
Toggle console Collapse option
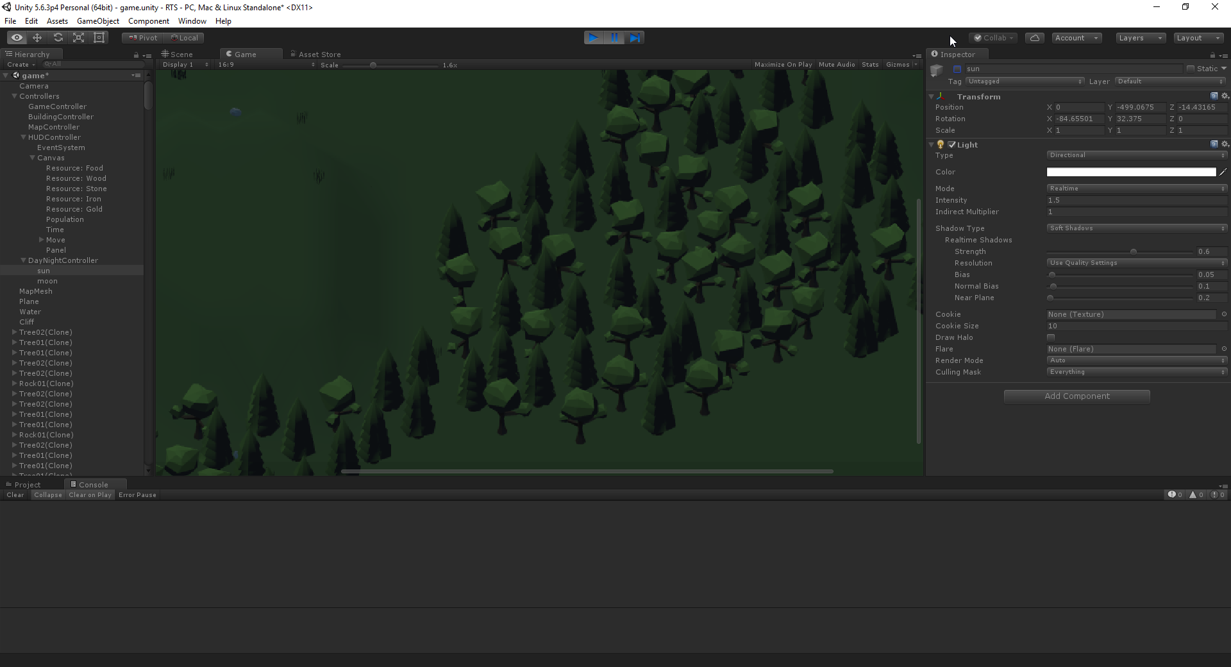[48, 495]
